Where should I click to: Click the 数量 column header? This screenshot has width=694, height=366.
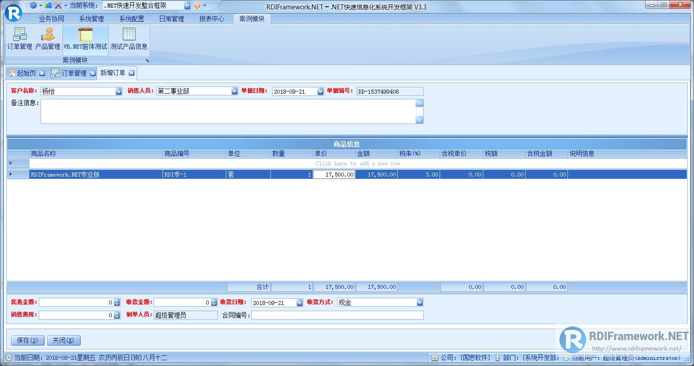coord(292,154)
